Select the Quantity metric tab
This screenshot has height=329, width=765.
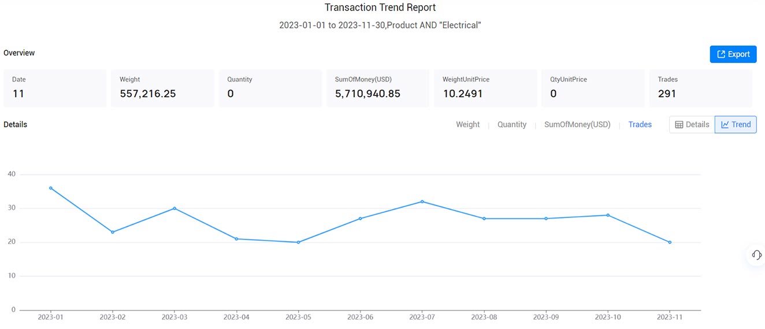pos(512,124)
